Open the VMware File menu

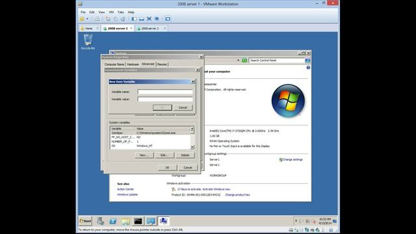coord(83,12)
